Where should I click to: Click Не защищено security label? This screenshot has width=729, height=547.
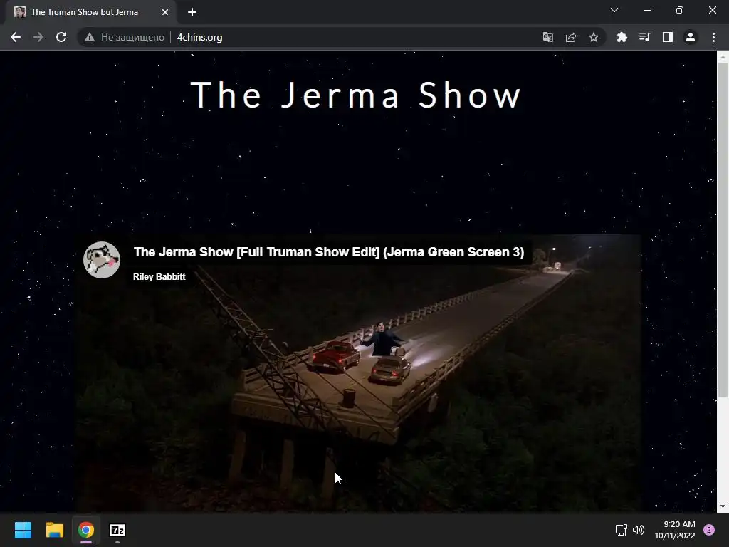[x=132, y=37]
